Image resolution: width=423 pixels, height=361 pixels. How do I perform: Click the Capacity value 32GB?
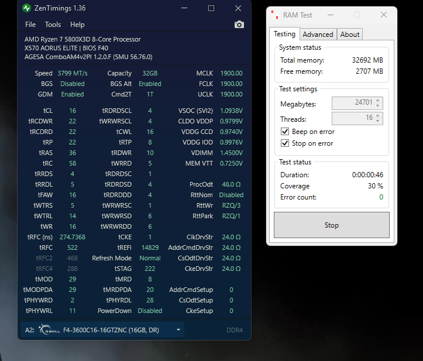coord(150,73)
